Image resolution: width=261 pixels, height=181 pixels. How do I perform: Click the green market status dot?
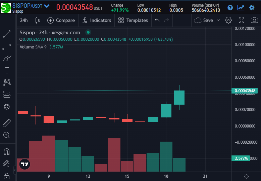click(x=88, y=32)
